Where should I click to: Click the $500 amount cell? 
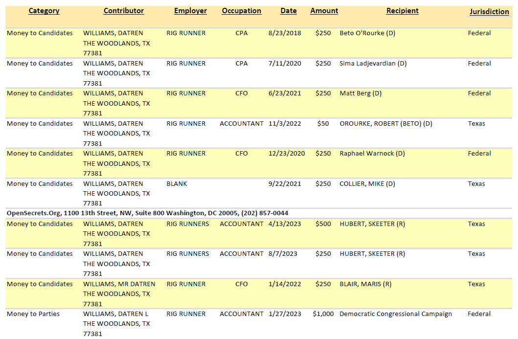(323, 224)
